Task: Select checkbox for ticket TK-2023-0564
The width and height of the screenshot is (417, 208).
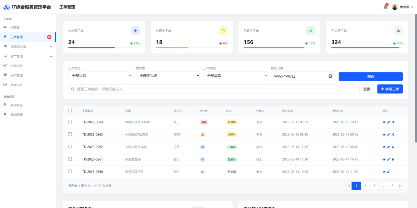Action: [70, 122]
